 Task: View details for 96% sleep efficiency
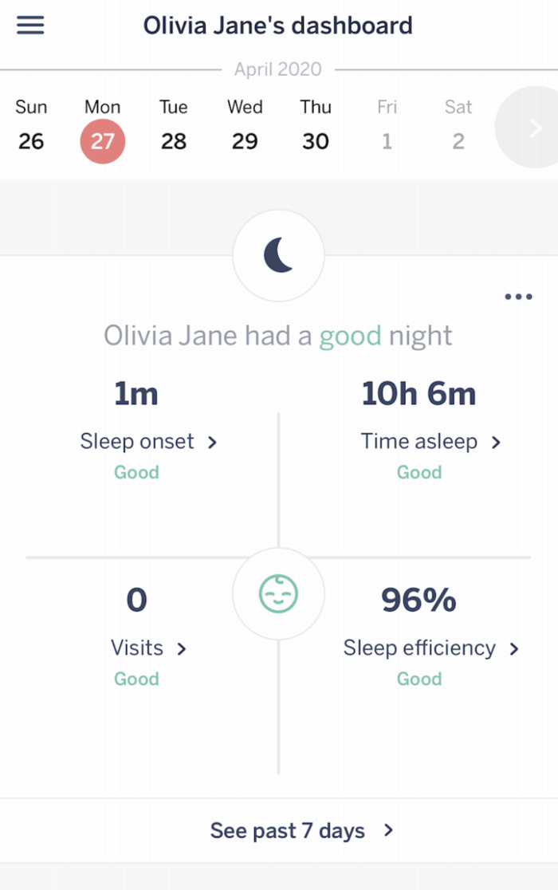coord(418,600)
